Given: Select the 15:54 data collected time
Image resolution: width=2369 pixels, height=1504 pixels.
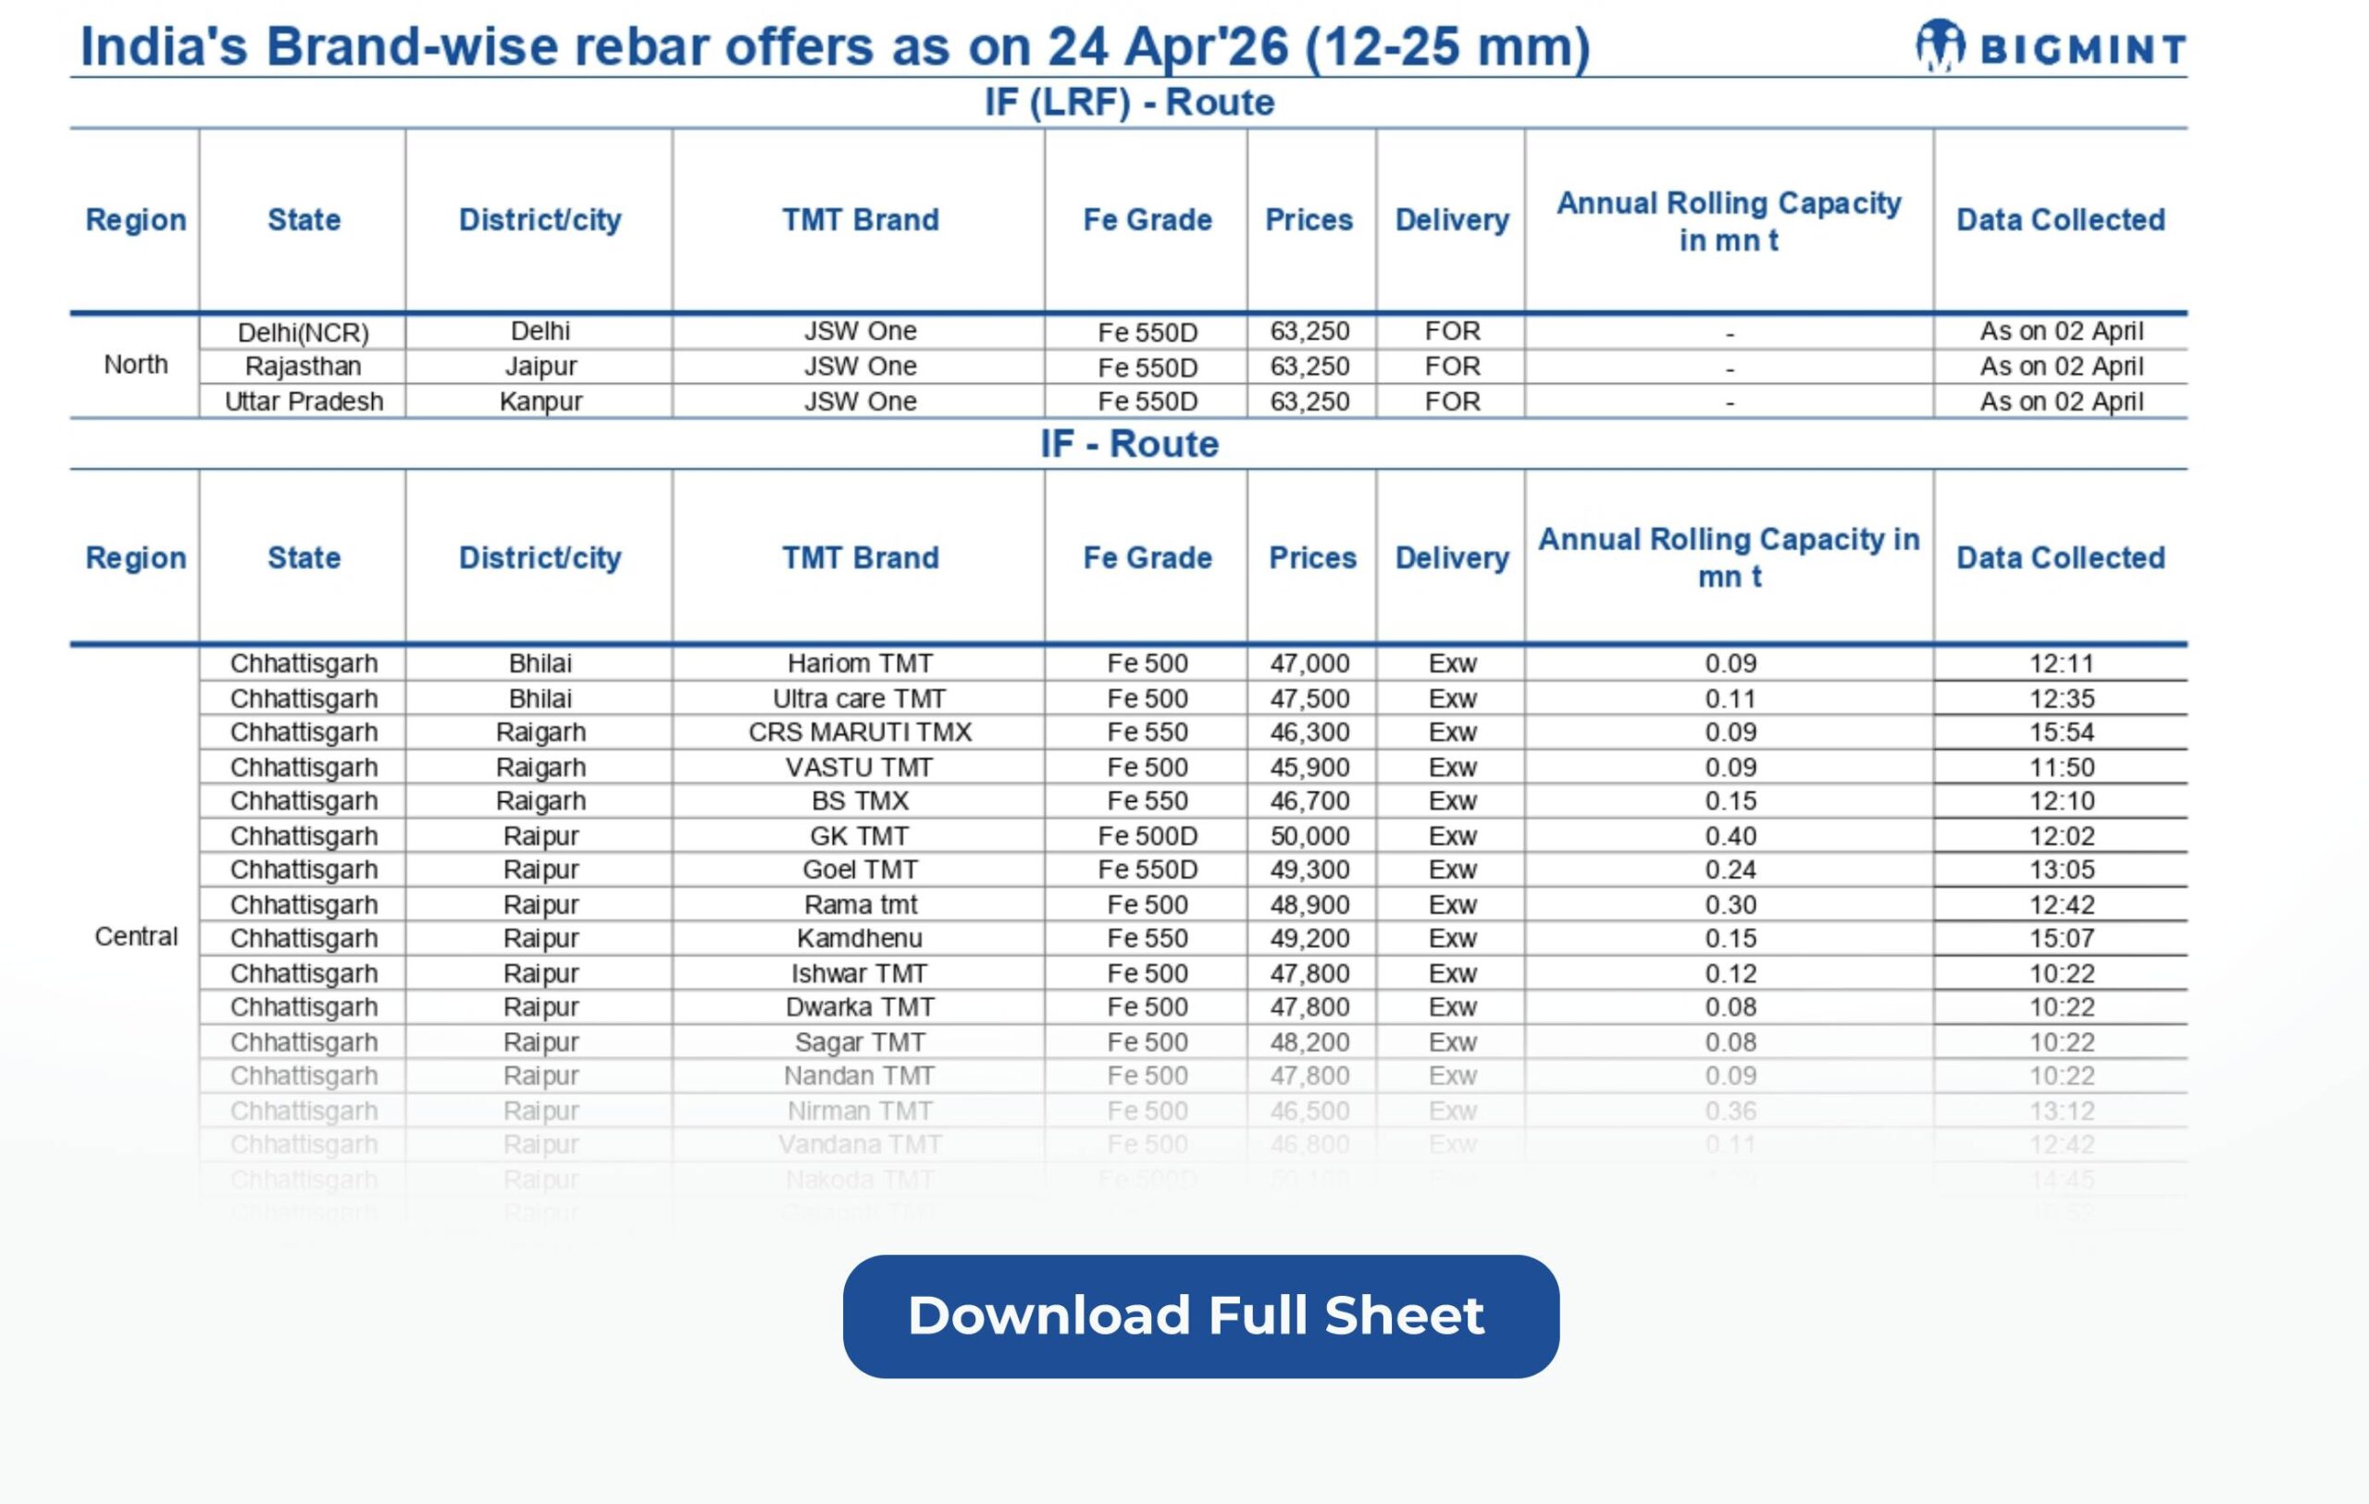Looking at the screenshot, I should pos(2060,732).
